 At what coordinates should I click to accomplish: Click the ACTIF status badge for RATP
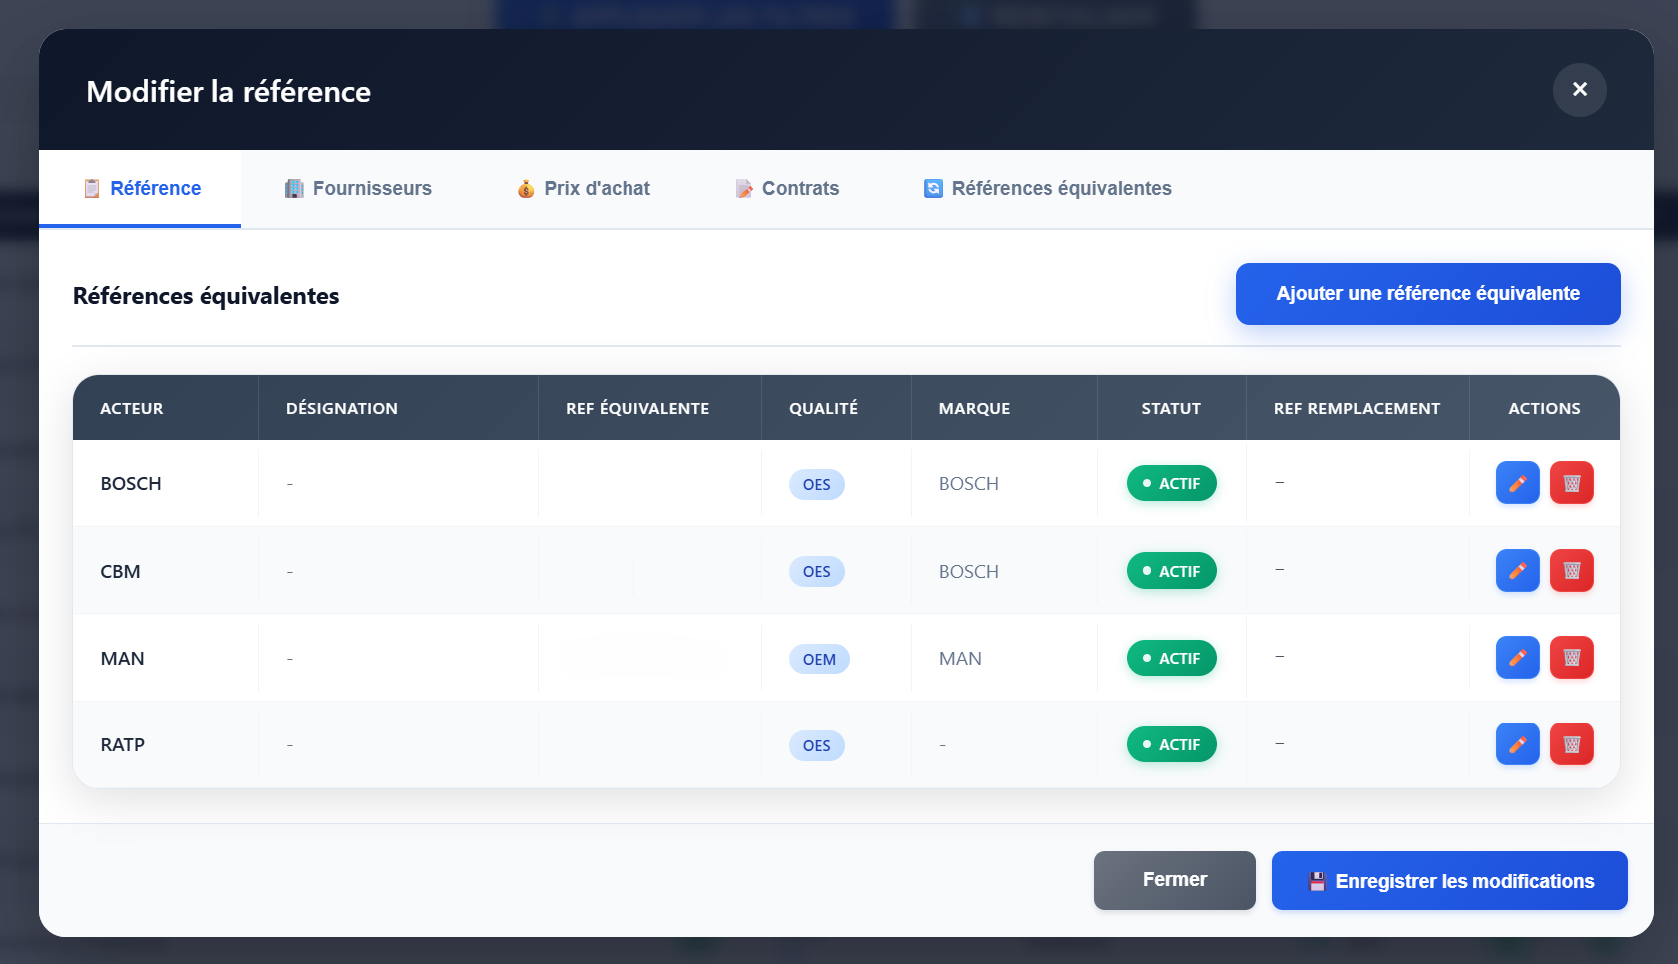[1171, 745]
